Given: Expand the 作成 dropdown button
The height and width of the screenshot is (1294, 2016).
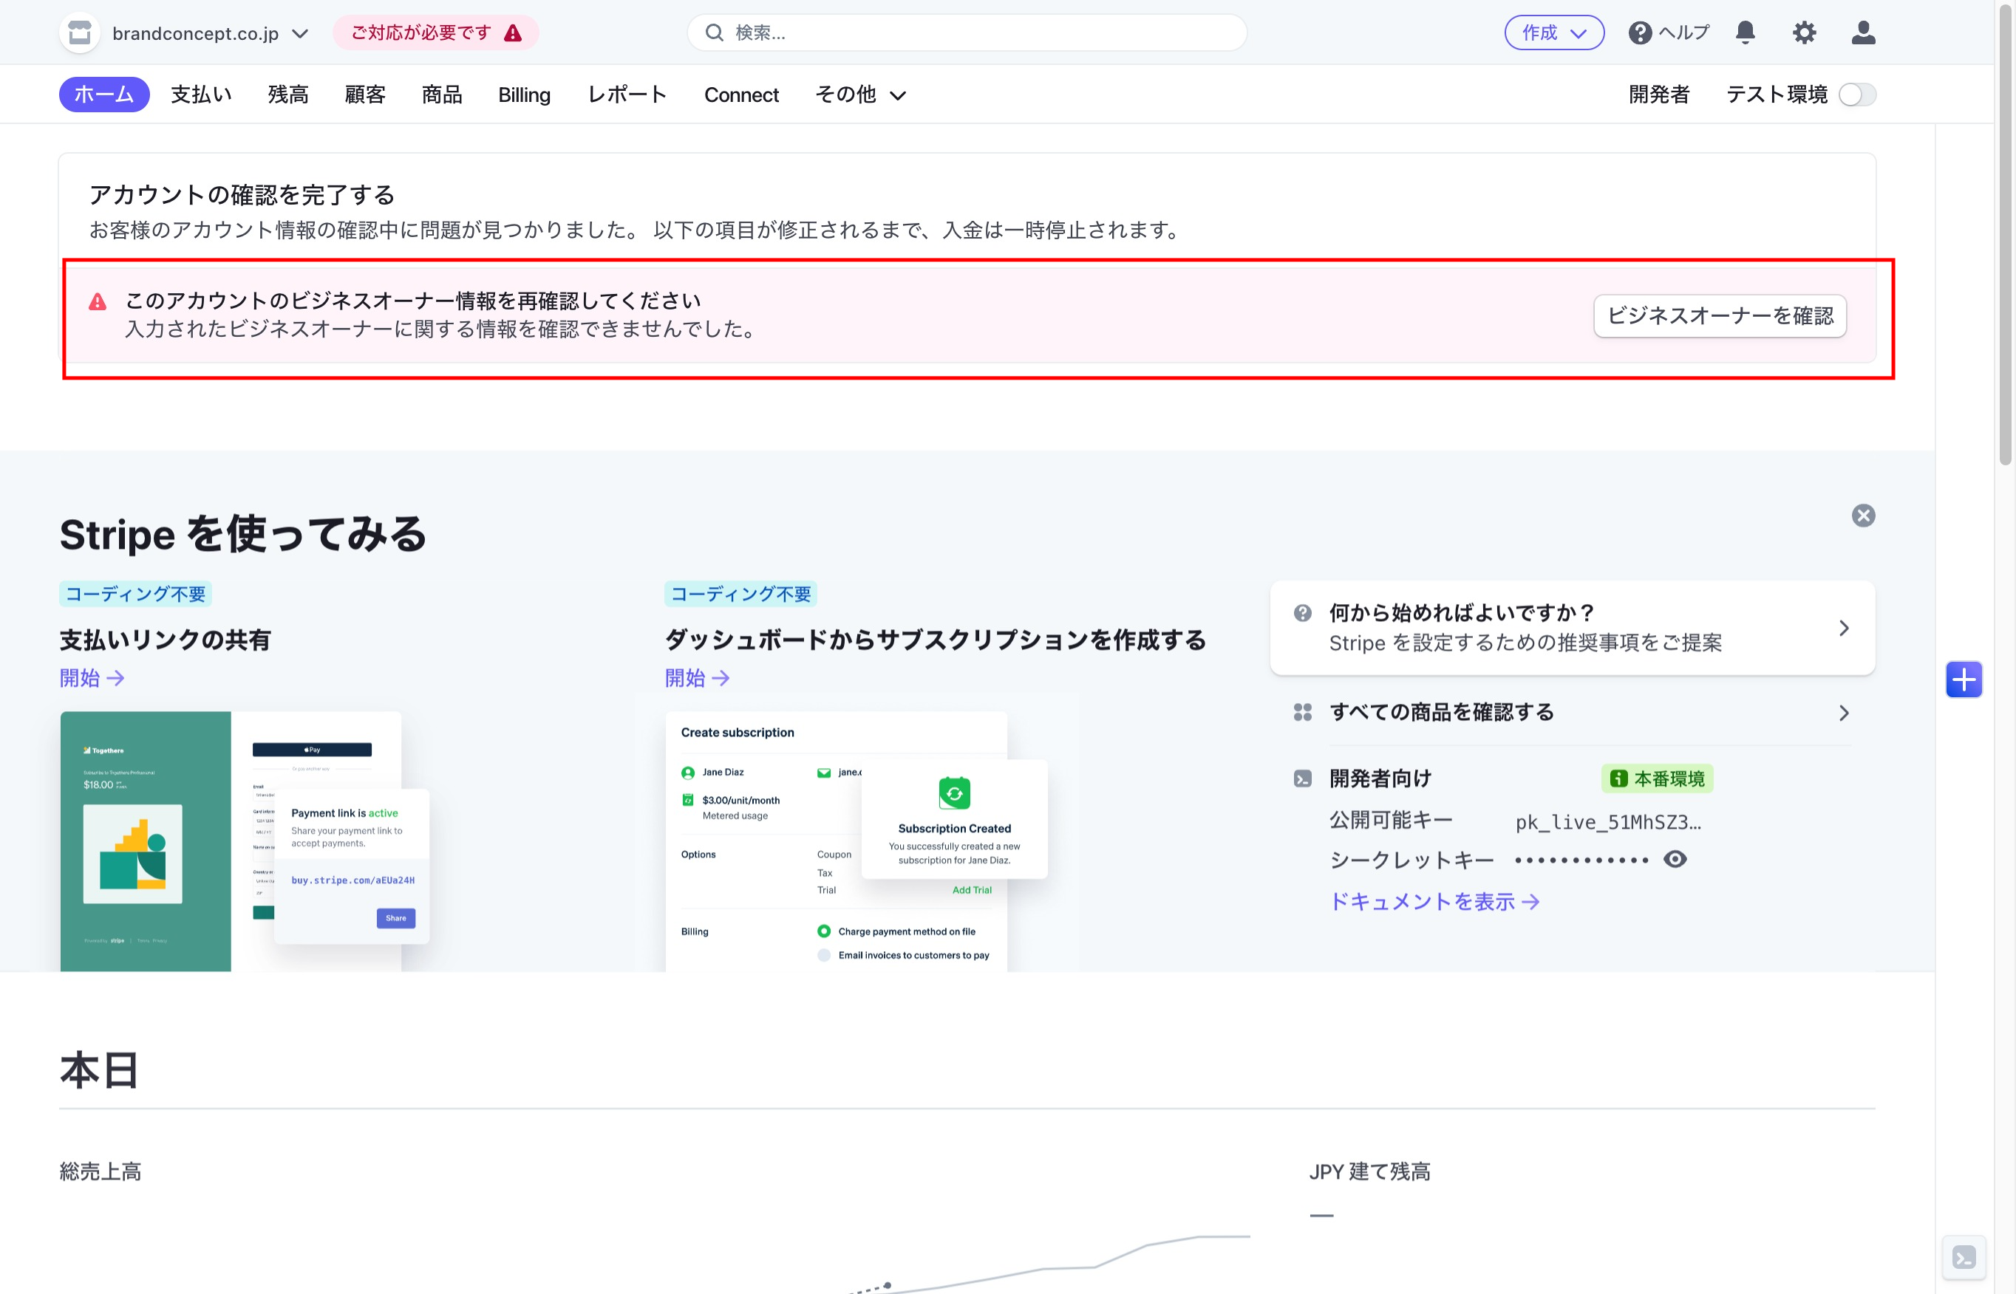Looking at the screenshot, I should [x=1553, y=32].
